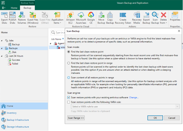This screenshot has width=183, height=131.
Task: Select Disk under Backups
Action: 14,52
